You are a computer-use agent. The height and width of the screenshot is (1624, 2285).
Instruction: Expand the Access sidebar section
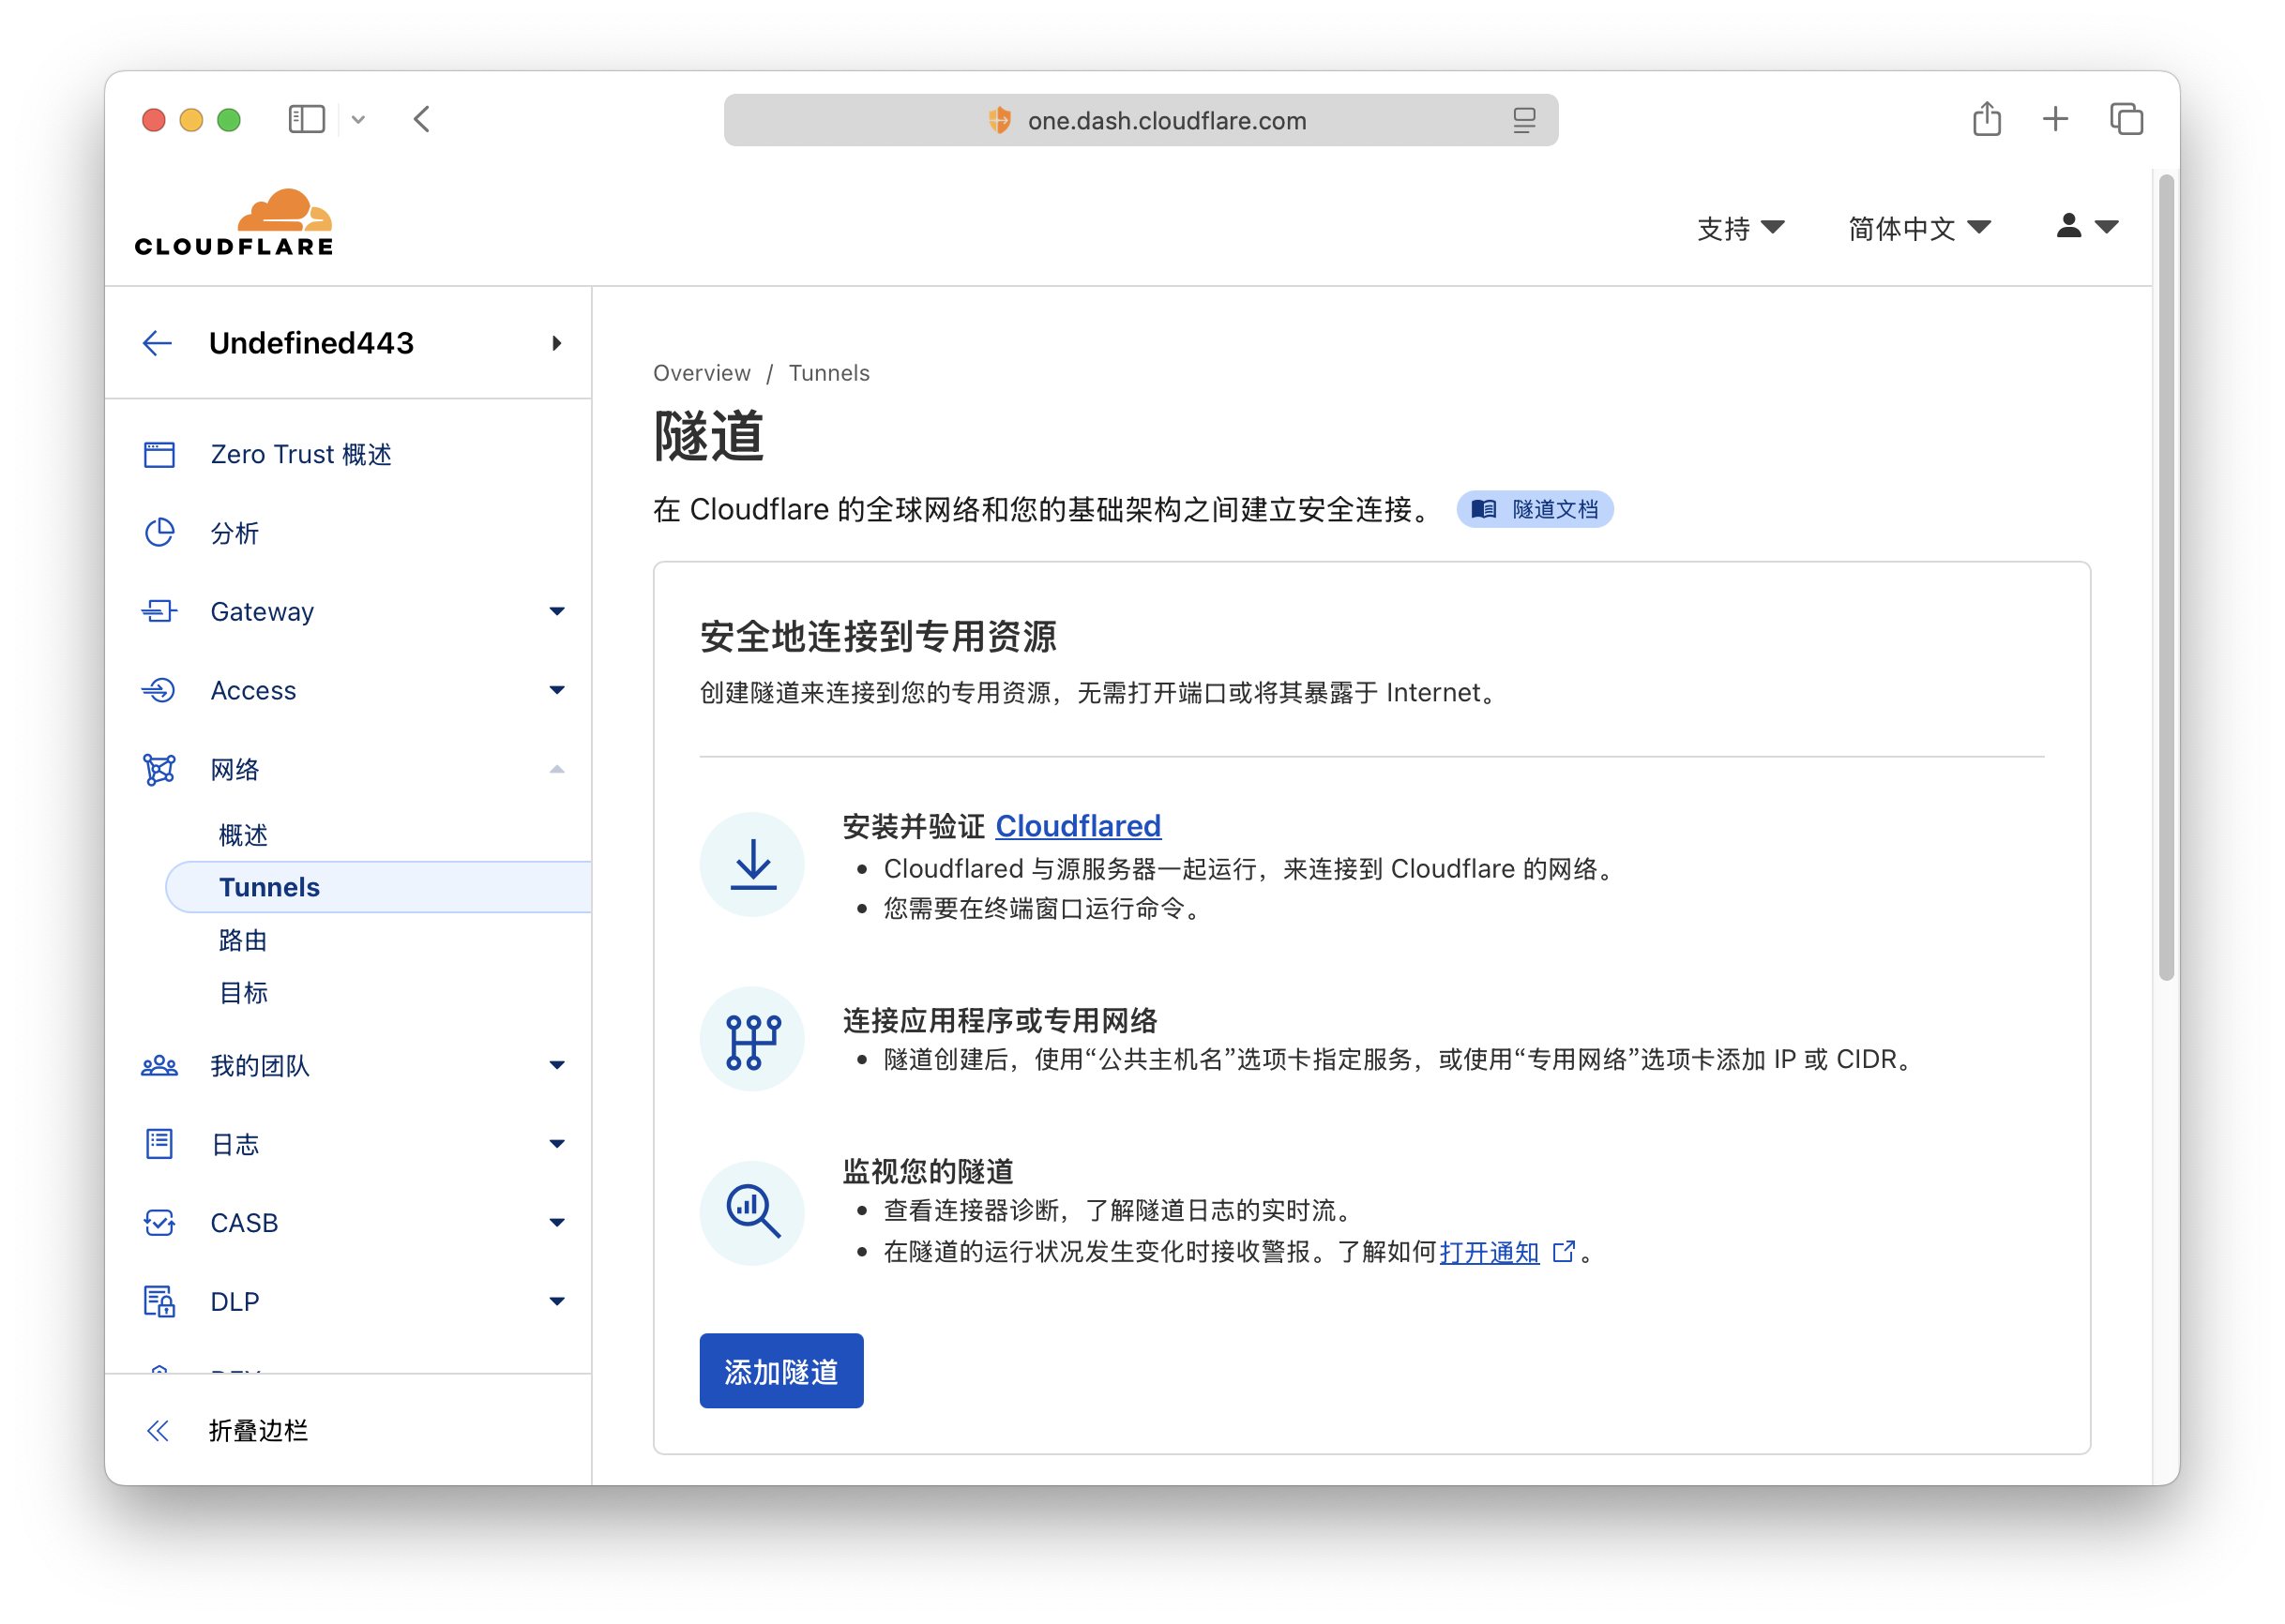pyautogui.click(x=556, y=690)
